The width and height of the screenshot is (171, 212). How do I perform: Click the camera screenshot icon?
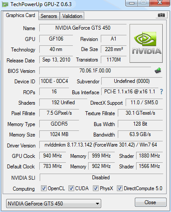tap(161, 15)
